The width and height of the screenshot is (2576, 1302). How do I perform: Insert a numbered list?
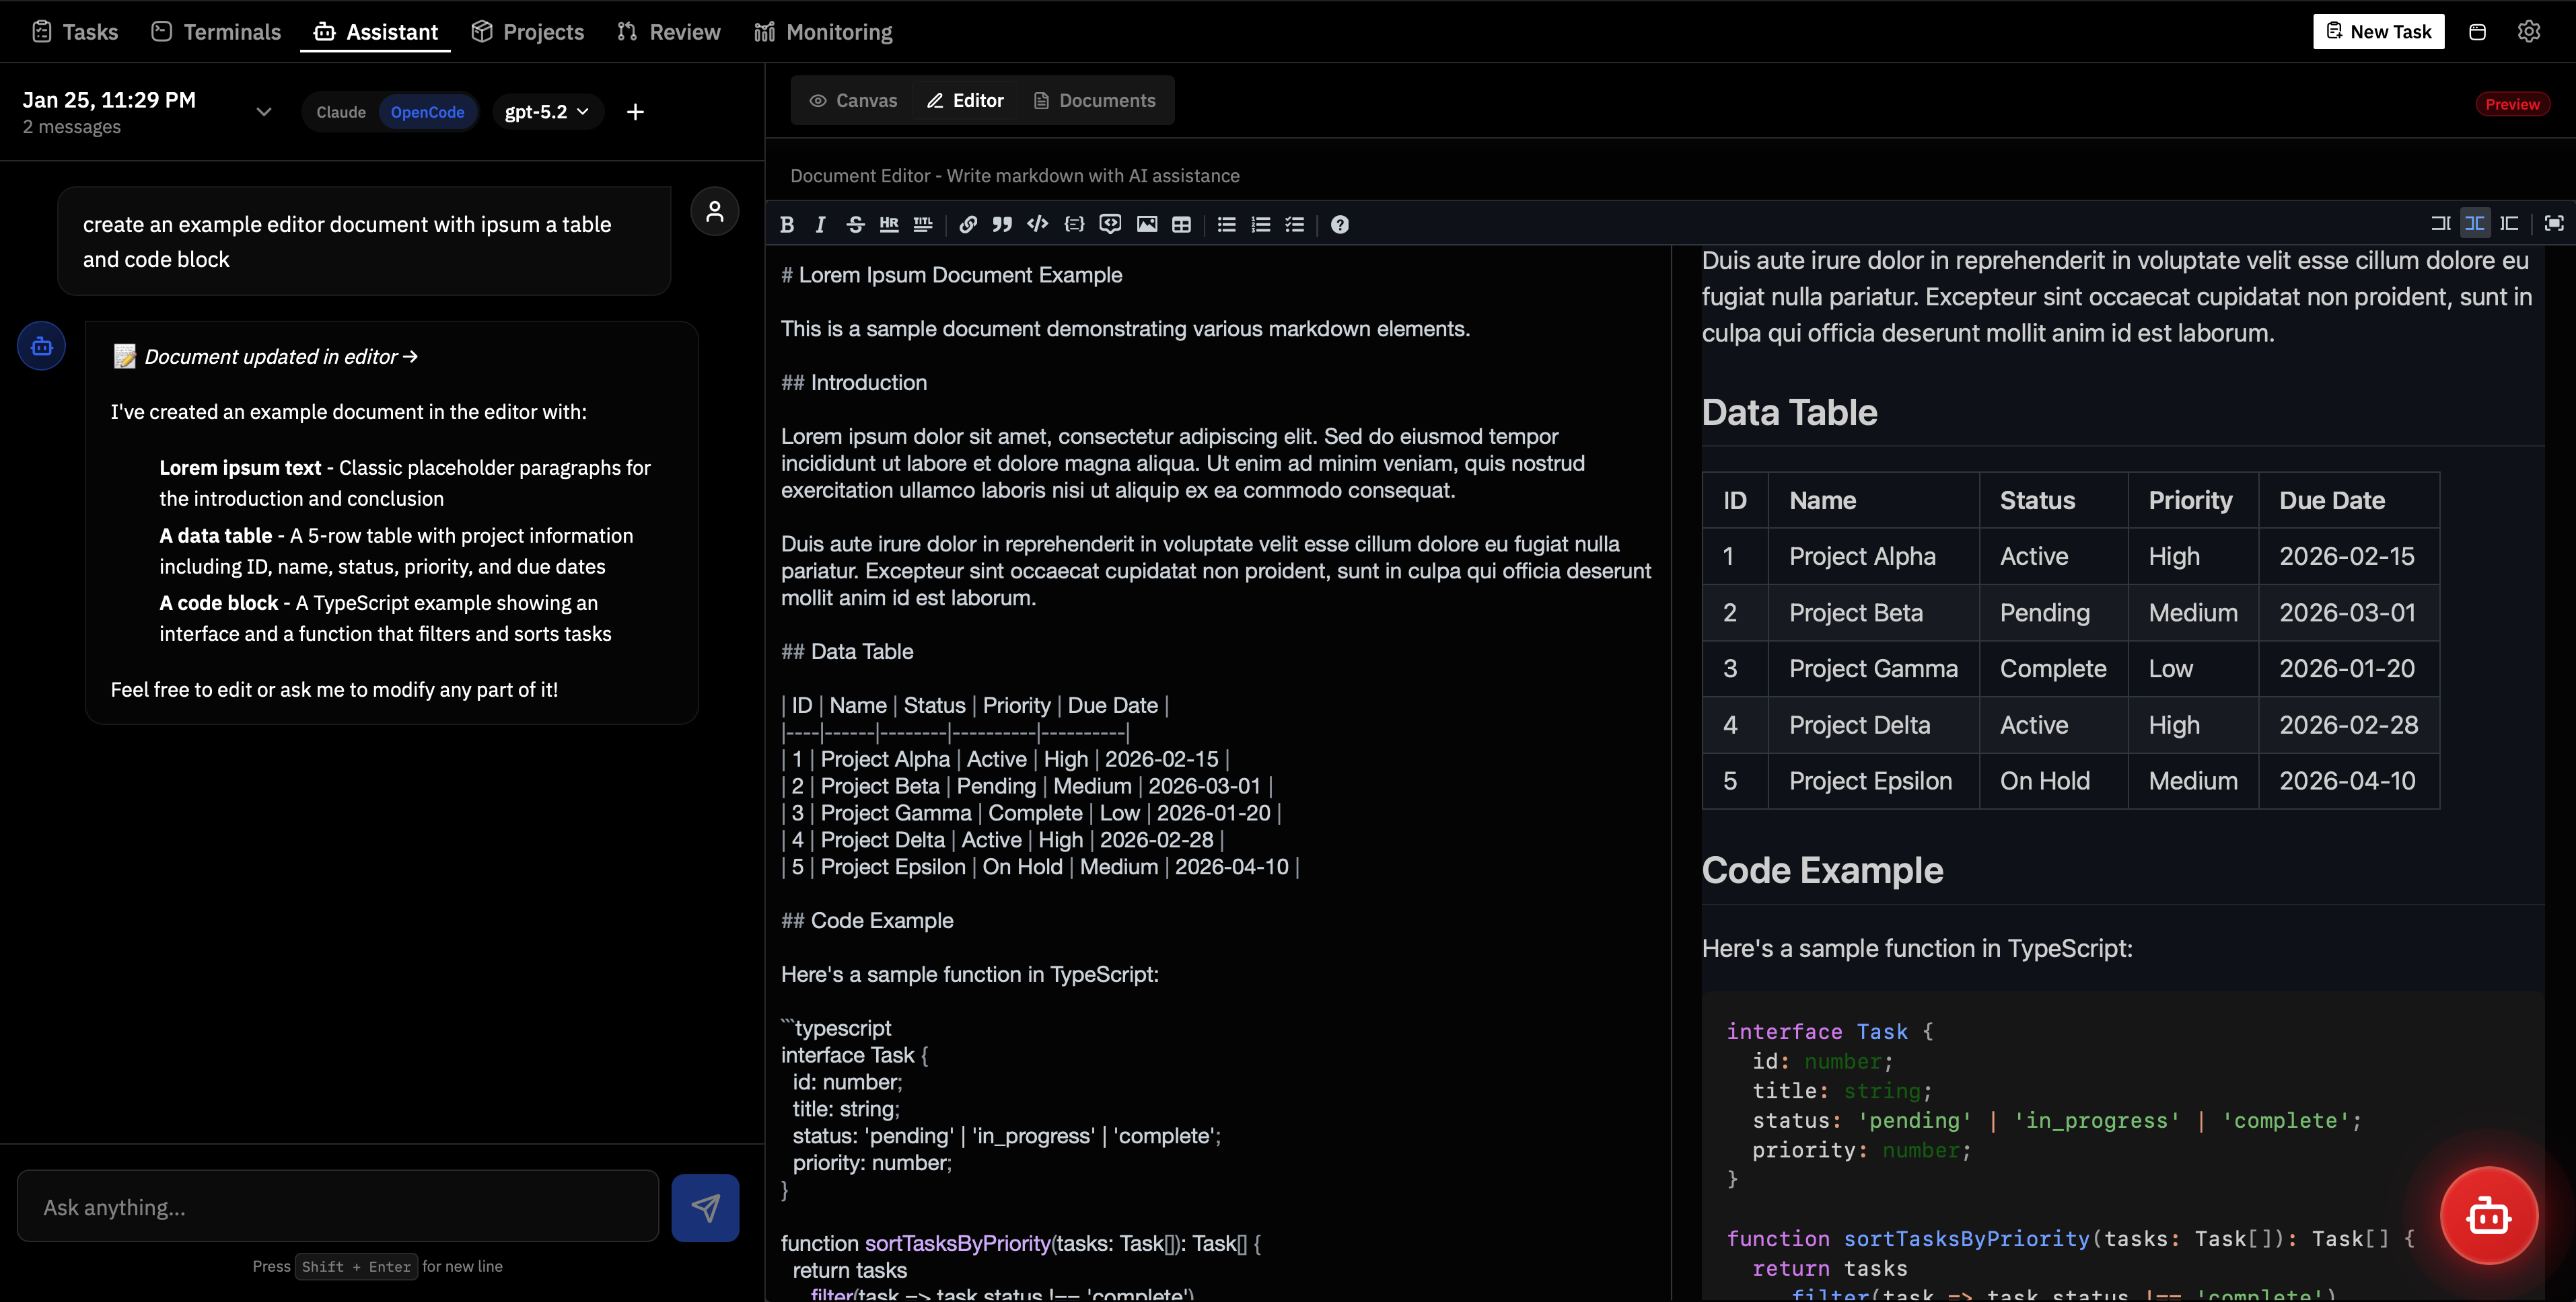1260,224
